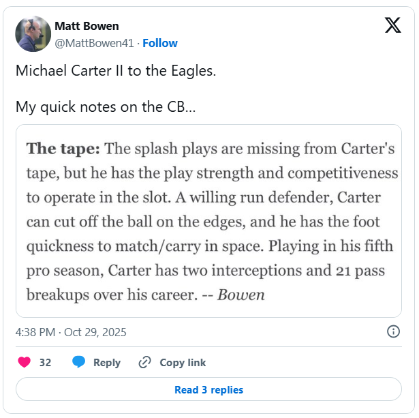Select the Copy link text label
Image resolution: width=419 pixels, height=418 pixels.
pos(183,363)
